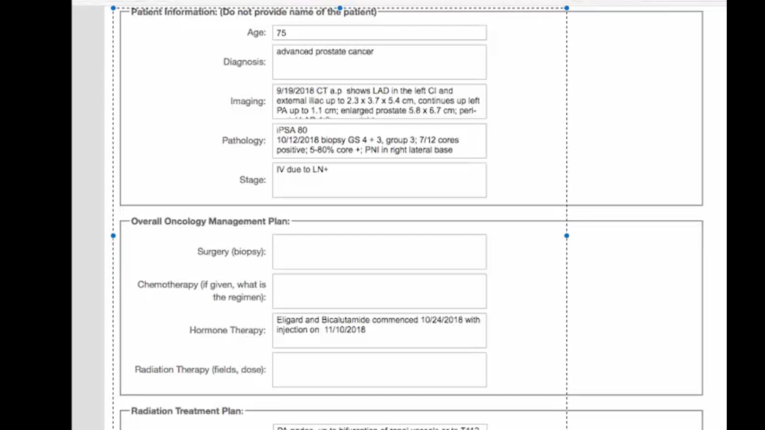Click the Overall Oncology Management Plan heading
This screenshot has height=430, width=765.
point(210,221)
